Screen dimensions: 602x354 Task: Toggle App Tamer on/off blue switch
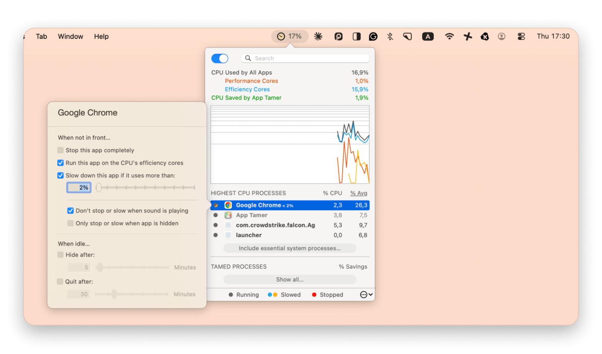[220, 58]
